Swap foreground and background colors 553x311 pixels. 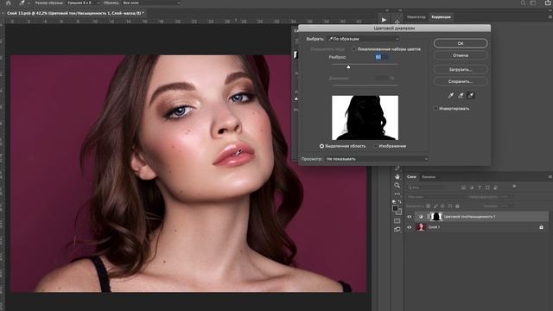[399, 201]
